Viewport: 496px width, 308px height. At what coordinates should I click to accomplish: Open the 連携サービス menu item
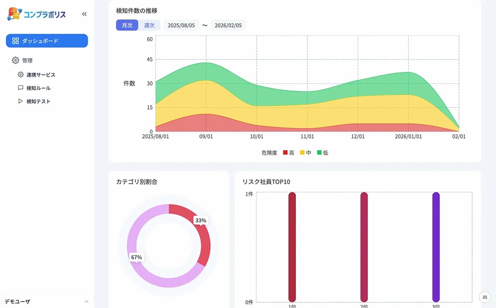41,75
